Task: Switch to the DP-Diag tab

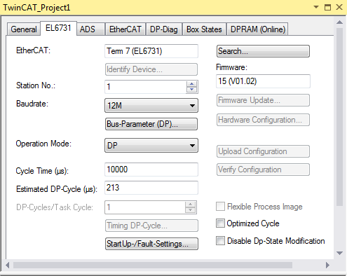Action: [164, 29]
